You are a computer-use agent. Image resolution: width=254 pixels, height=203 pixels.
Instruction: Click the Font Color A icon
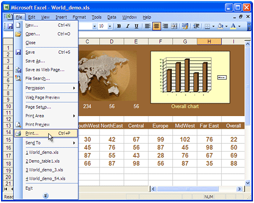(x=233, y=27)
